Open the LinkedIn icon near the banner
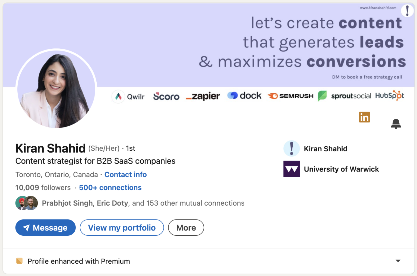The width and height of the screenshot is (417, 276). click(x=364, y=117)
